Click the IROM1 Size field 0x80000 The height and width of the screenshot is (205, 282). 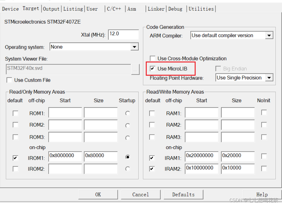101,156
